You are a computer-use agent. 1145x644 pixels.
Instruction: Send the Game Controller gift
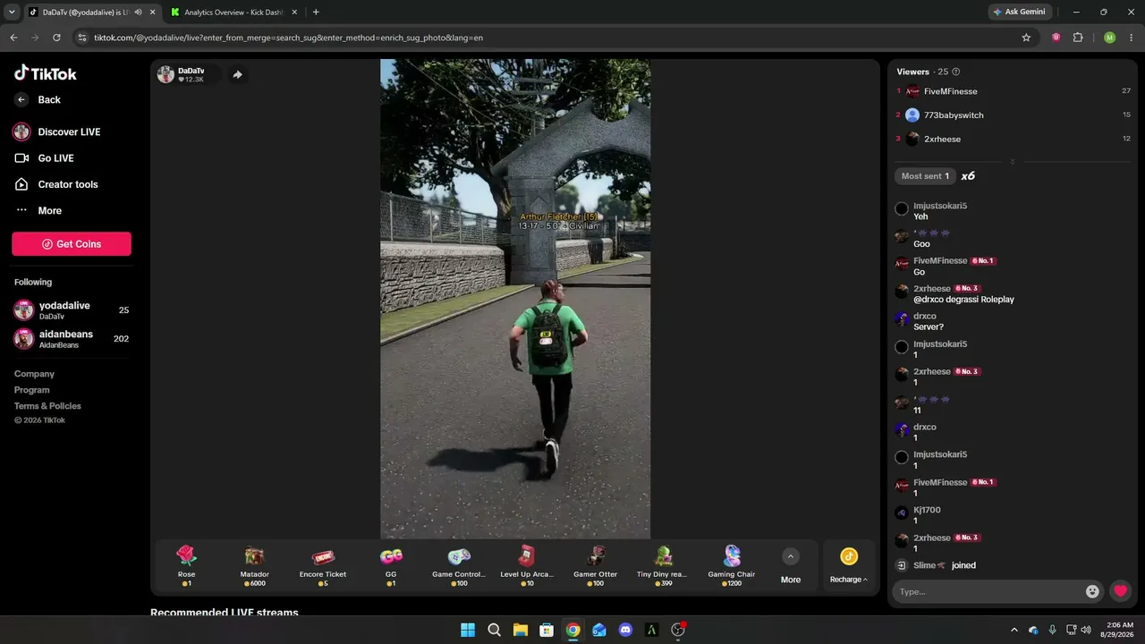coord(459,566)
